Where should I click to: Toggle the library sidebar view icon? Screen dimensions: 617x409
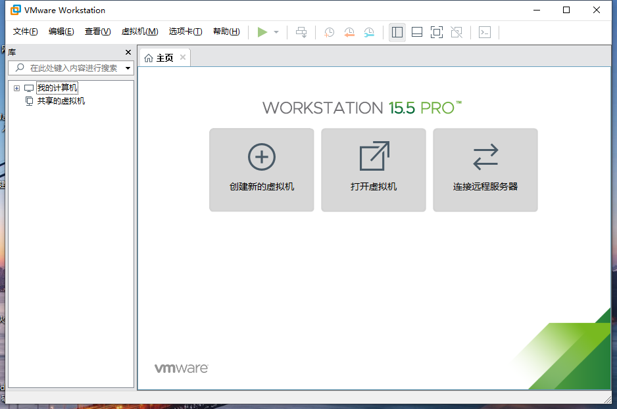(x=397, y=32)
